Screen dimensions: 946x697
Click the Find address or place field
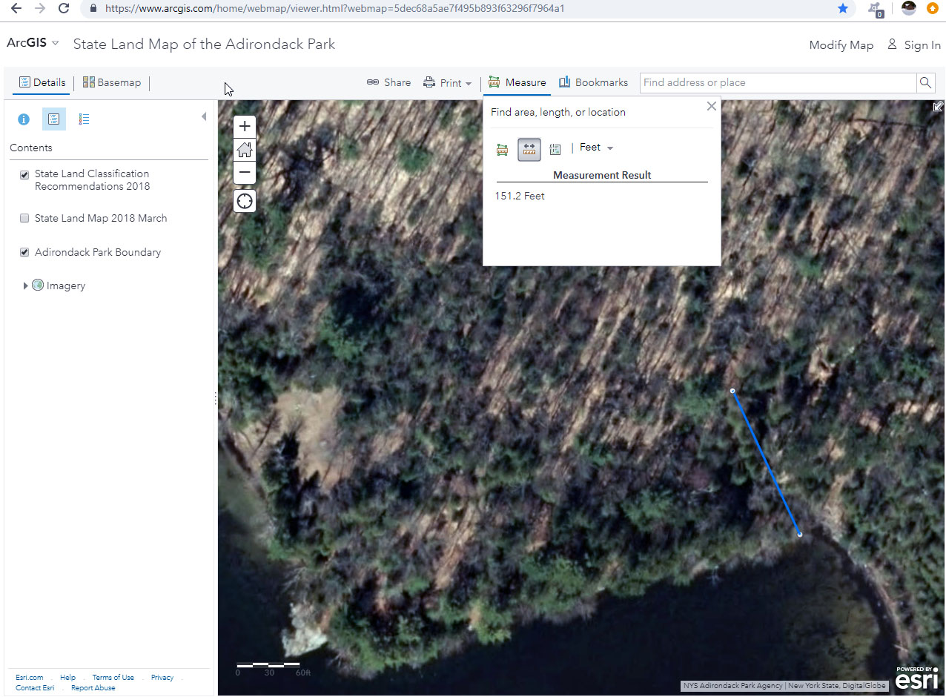click(777, 82)
